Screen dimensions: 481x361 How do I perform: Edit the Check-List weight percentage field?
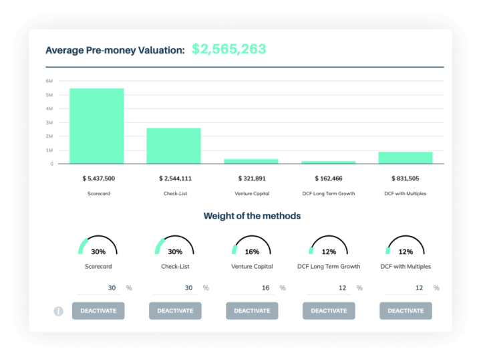(x=175, y=288)
